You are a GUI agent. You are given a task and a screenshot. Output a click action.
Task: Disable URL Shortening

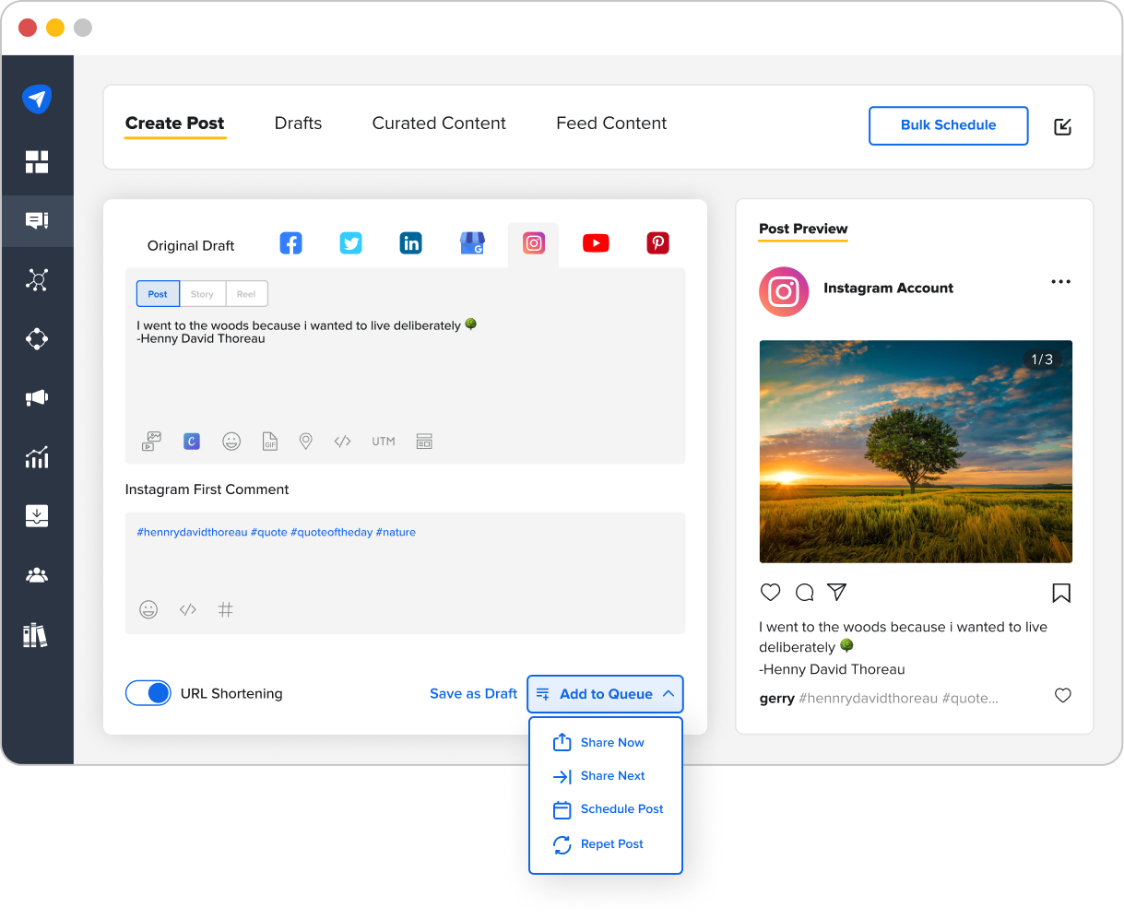tap(148, 693)
